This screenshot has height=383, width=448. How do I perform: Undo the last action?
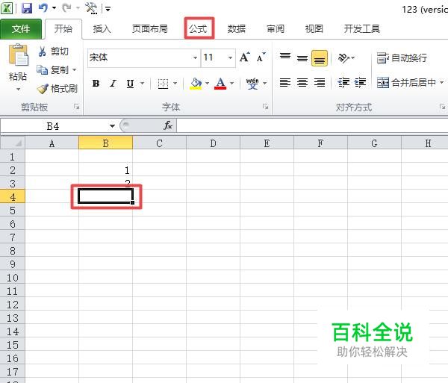coord(43,8)
